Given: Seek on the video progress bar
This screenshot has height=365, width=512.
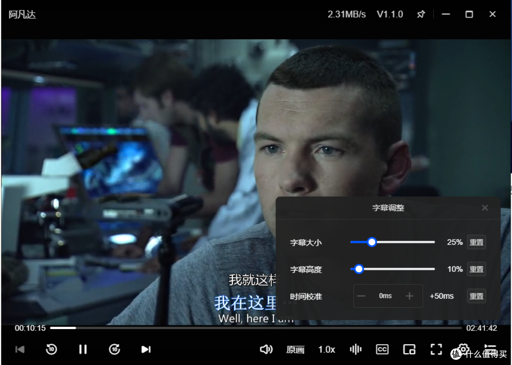Looking at the screenshot, I should (x=256, y=328).
